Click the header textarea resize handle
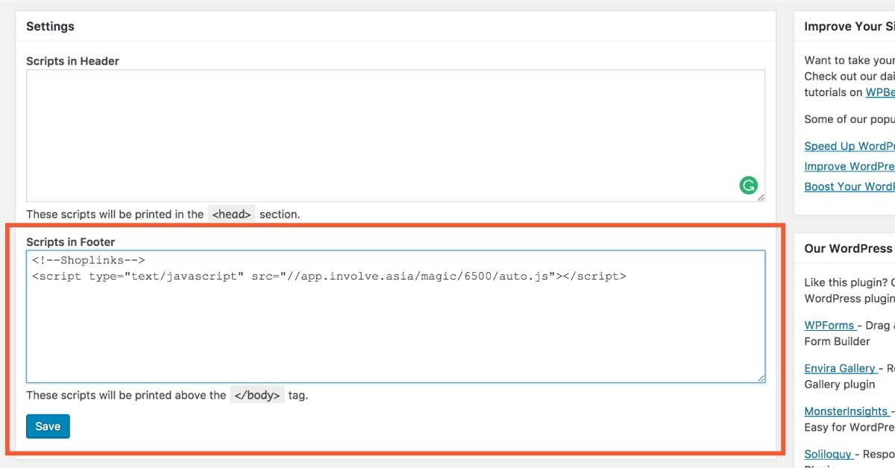 coord(760,197)
